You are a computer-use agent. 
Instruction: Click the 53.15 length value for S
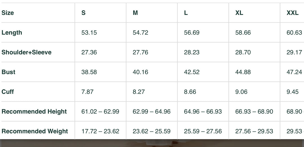(89, 33)
